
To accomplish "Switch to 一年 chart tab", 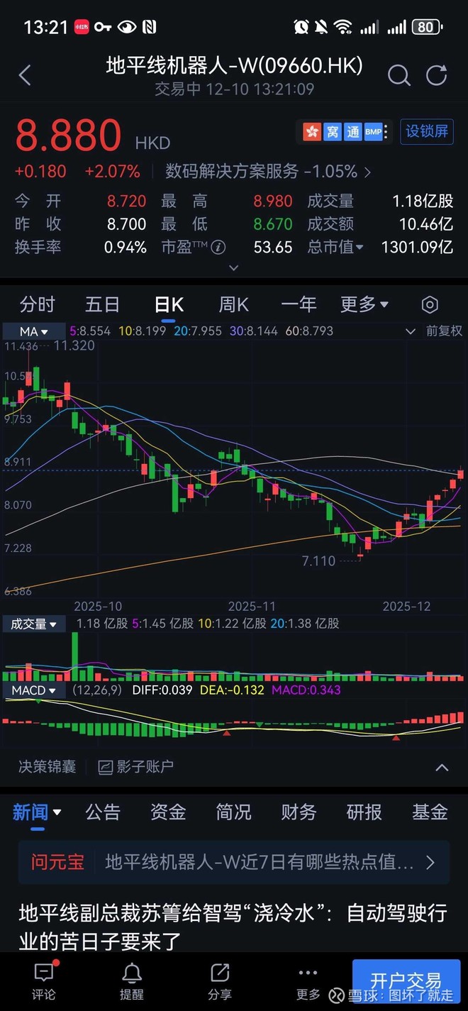I will point(299,304).
